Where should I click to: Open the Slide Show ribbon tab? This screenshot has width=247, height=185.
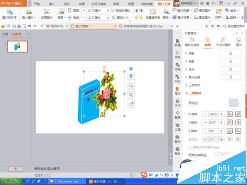(99, 4)
